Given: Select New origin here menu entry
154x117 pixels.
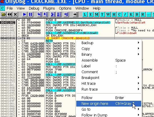Looking at the screenshot, I should [109, 104].
